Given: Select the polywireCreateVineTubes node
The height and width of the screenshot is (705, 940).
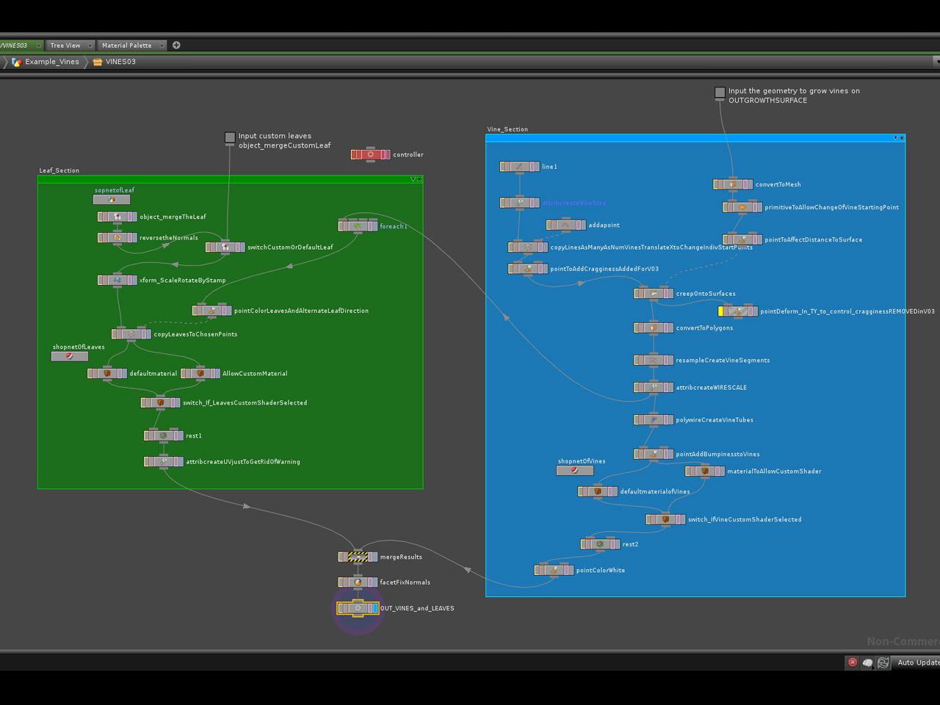Looking at the screenshot, I should click(x=653, y=420).
